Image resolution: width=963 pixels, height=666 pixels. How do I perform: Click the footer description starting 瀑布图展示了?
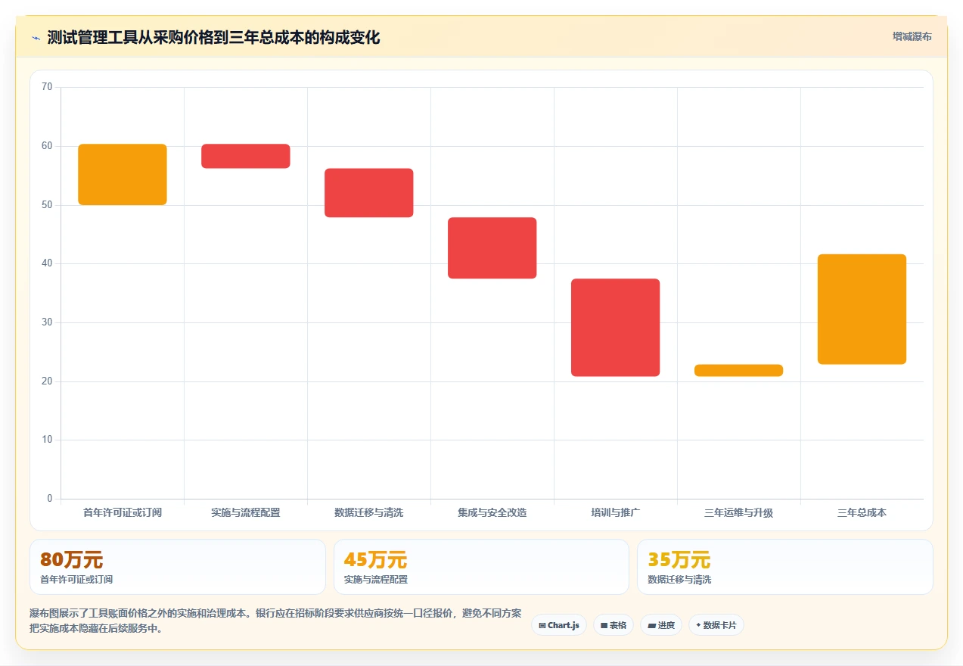click(x=275, y=621)
